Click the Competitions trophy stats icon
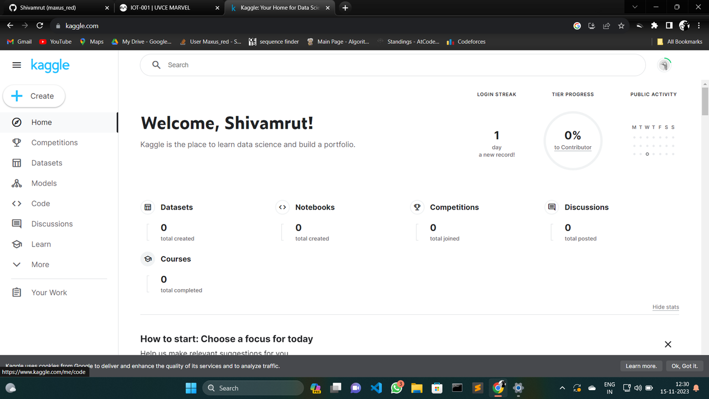 417,207
